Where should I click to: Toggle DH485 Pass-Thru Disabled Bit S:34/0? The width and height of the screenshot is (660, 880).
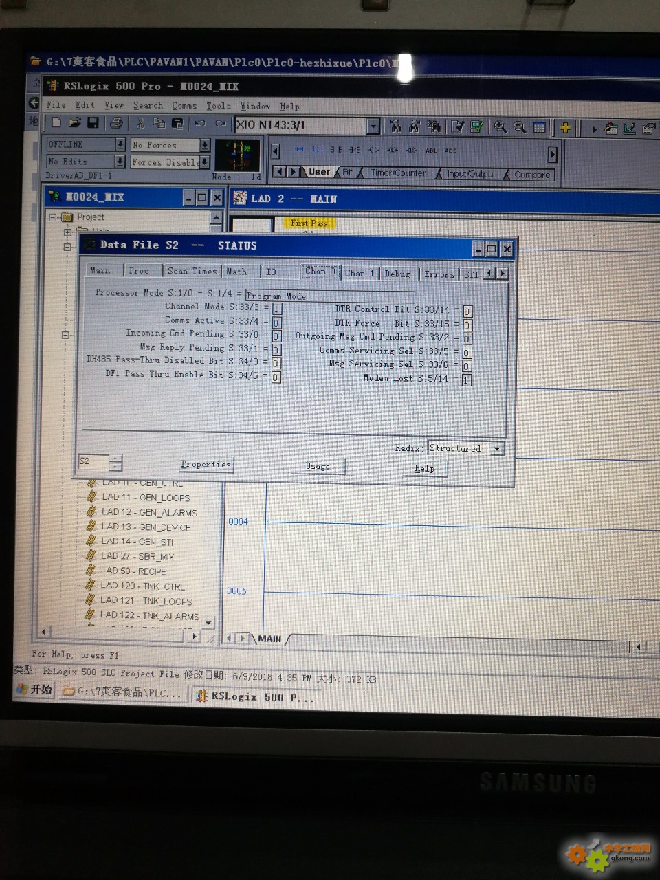[276, 363]
